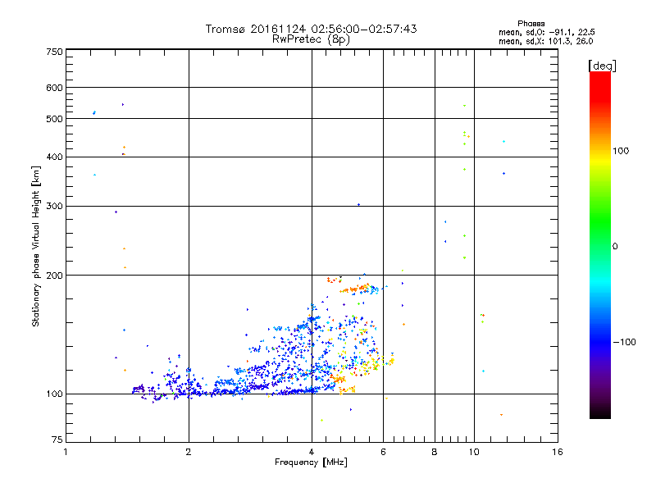Click the rainbow phase colorbar
Image resolution: width=656 pixels, height=492 pixels.
click(600, 244)
